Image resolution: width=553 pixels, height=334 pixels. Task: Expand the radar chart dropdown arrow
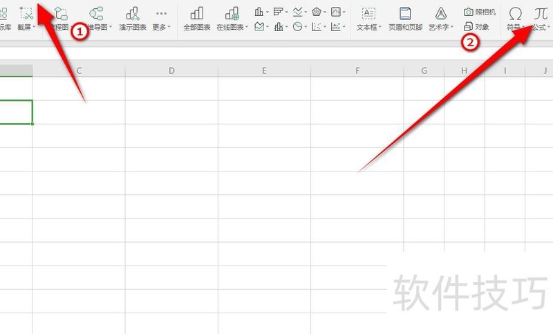click(325, 12)
